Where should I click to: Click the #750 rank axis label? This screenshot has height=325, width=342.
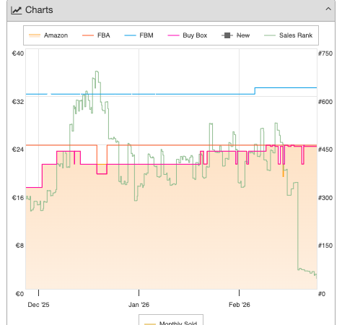(x=325, y=53)
